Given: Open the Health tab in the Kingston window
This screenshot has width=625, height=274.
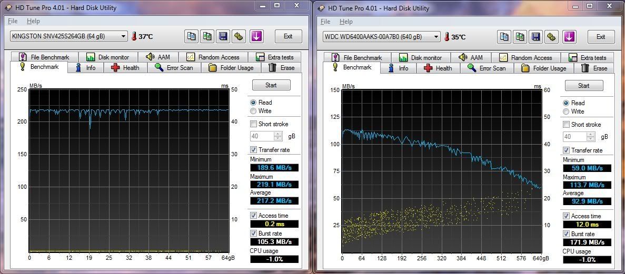Looking at the screenshot, I should coord(125,68).
